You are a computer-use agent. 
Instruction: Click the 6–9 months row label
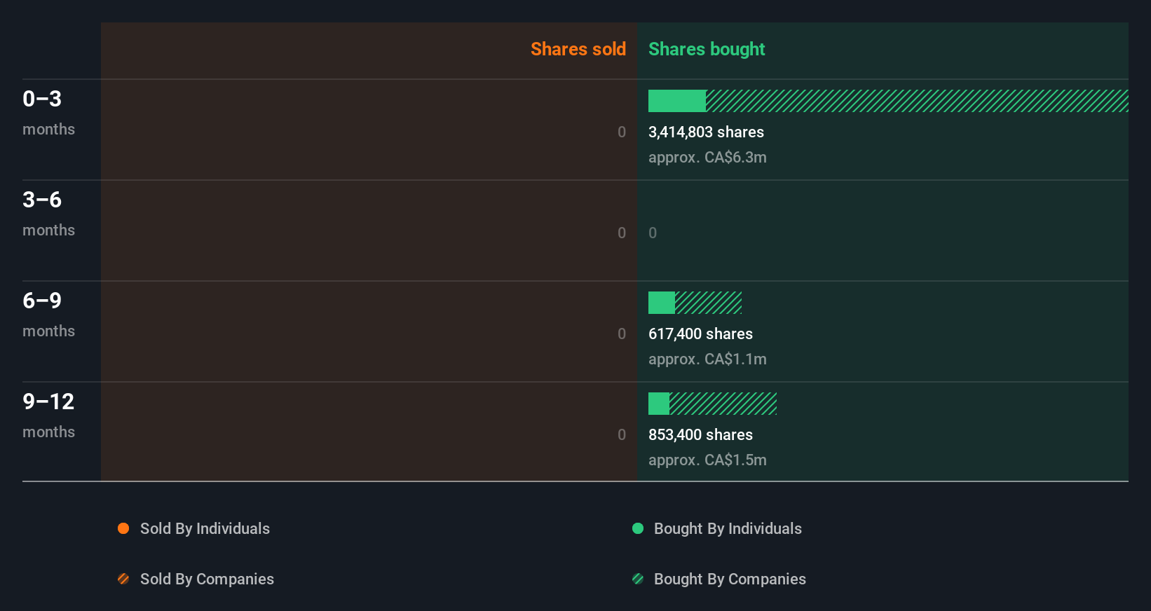[x=48, y=315]
